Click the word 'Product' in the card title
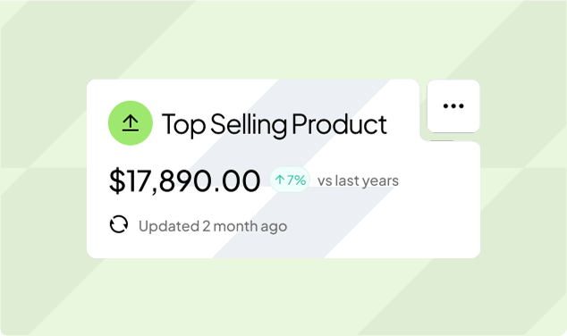567x336 pixels. tap(339, 124)
